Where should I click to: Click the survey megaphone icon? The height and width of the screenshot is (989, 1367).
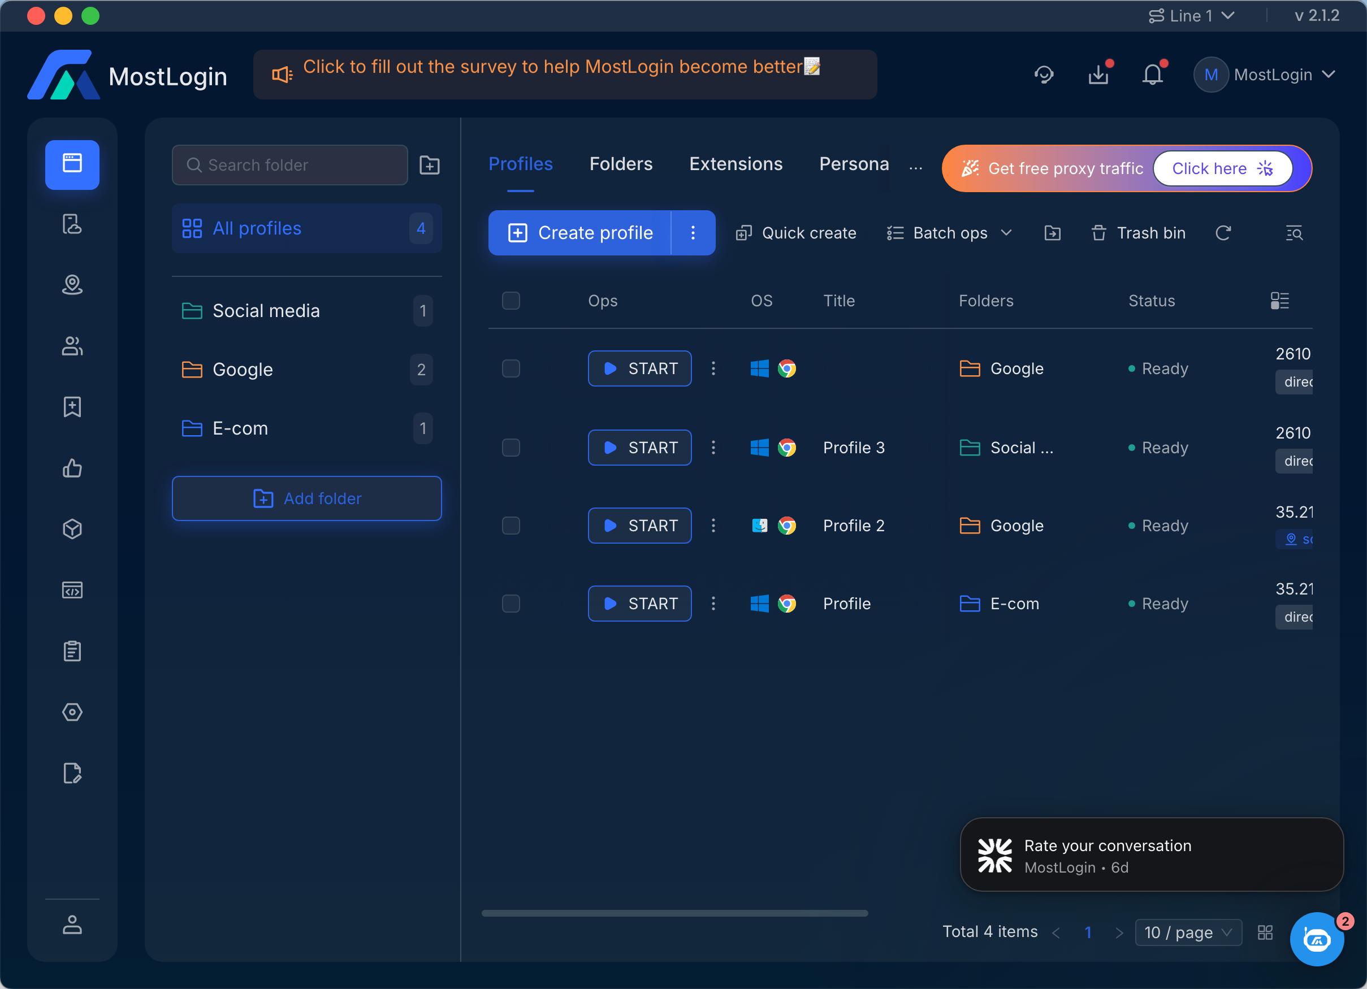(282, 75)
